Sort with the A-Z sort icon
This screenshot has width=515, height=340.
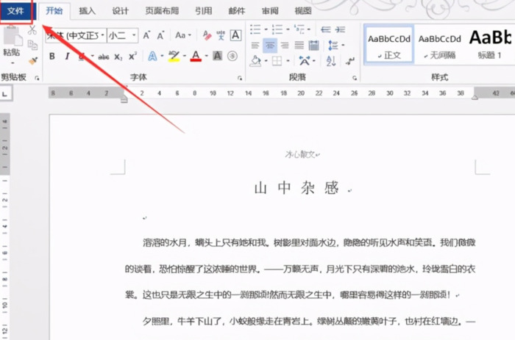point(331,61)
